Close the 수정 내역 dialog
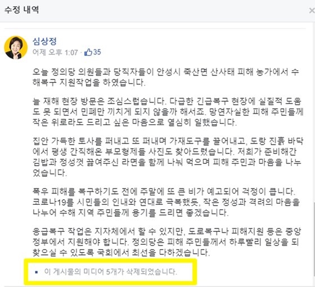Image resolution: width=315 pixels, height=287 pixels. point(312,10)
